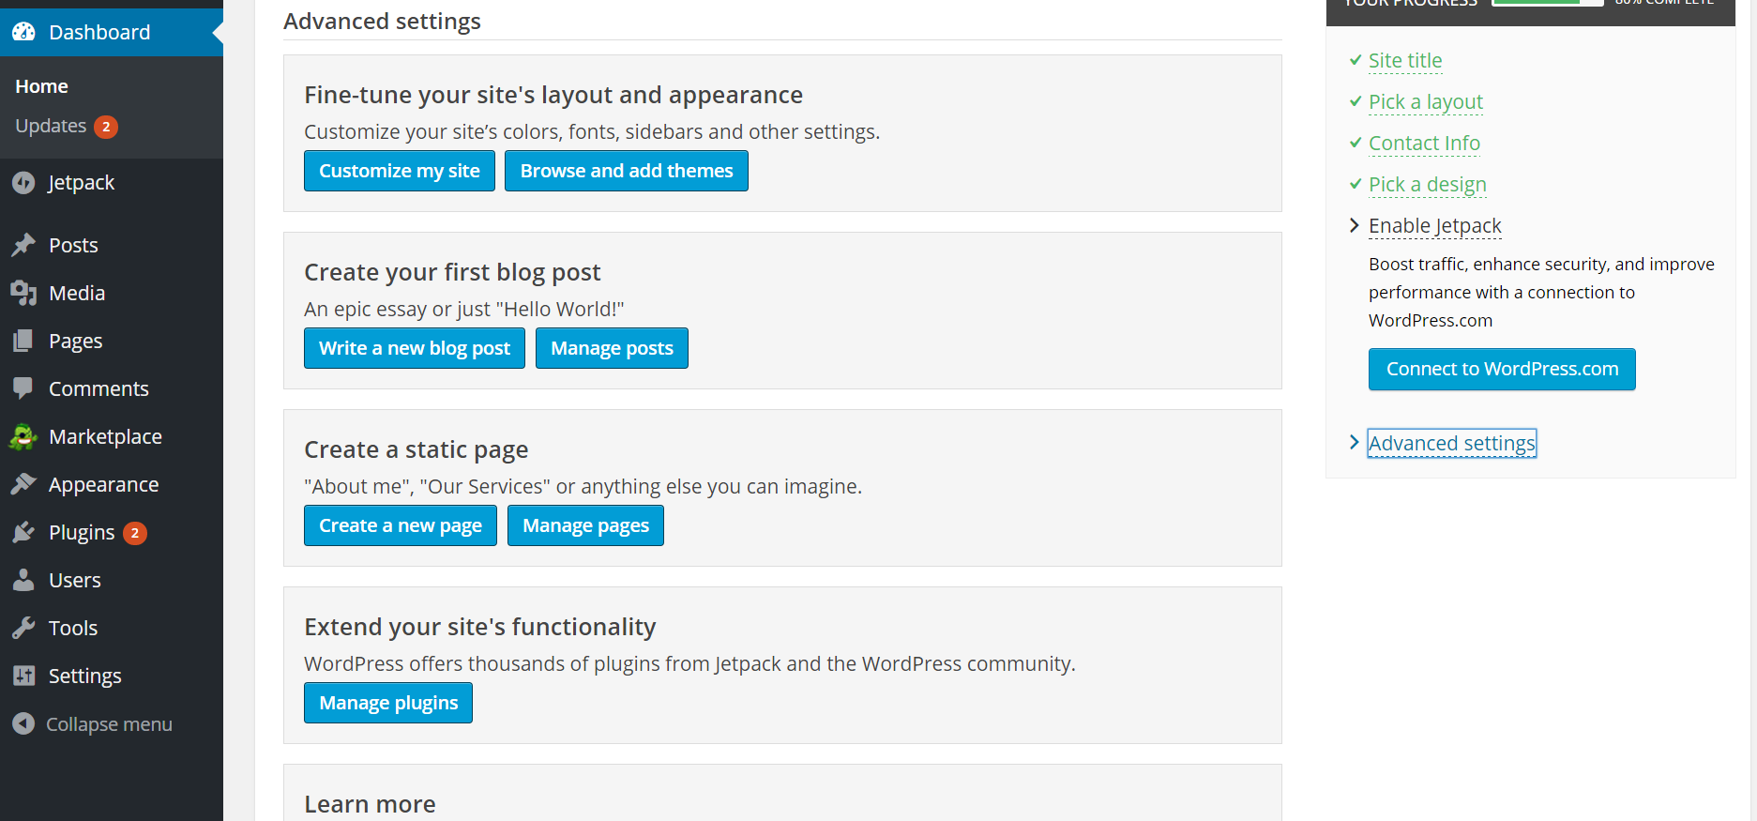This screenshot has width=1757, height=821.
Task: Expand the Advanced settings chevron
Action: (1354, 442)
